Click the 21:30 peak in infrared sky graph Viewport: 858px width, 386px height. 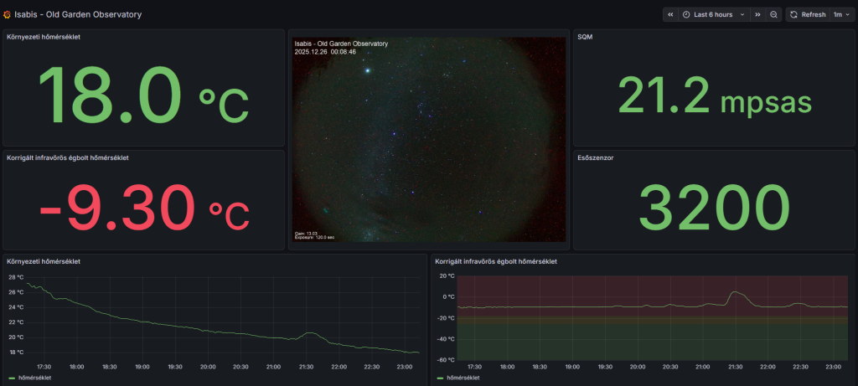pos(734,293)
